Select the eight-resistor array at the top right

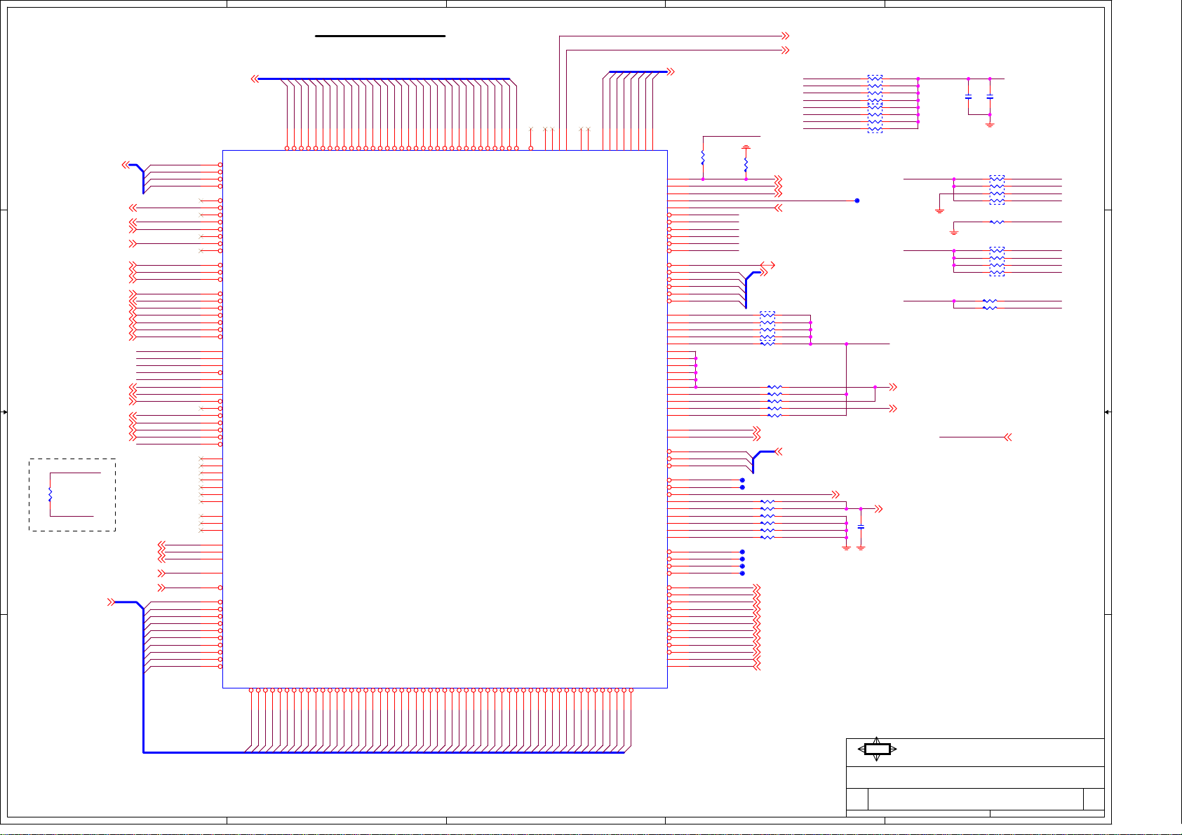[x=875, y=104]
